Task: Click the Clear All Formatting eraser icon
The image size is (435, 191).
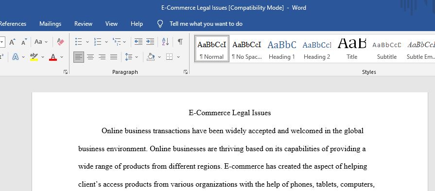Action: pos(60,42)
